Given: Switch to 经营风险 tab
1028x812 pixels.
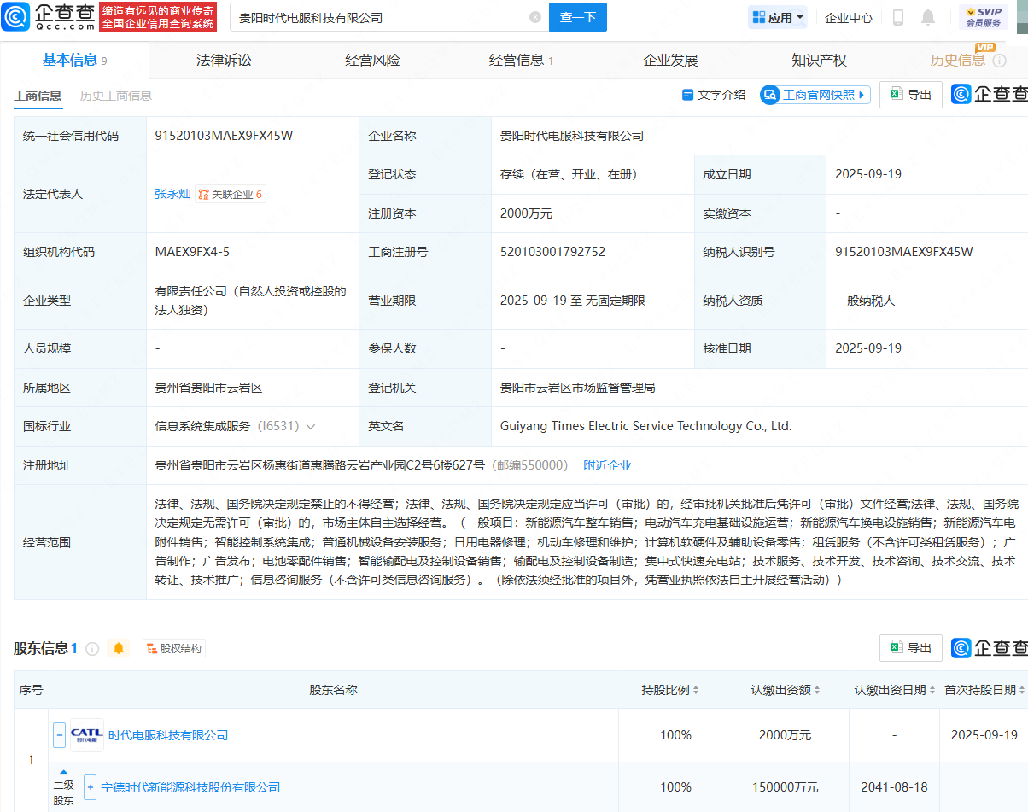Looking at the screenshot, I should [x=372, y=61].
